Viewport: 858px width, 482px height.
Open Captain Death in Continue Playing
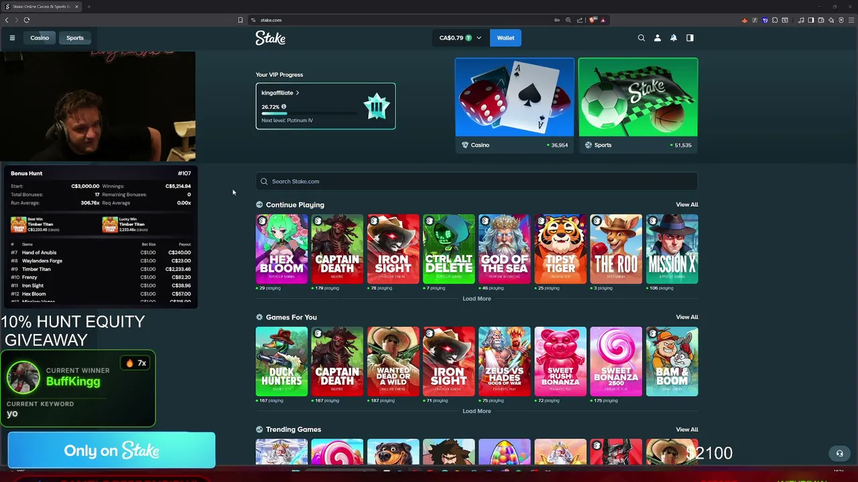[337, 249]
